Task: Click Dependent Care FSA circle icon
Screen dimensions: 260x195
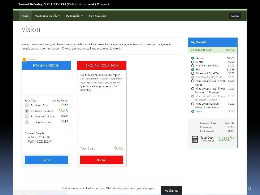Action: point(192,73)
